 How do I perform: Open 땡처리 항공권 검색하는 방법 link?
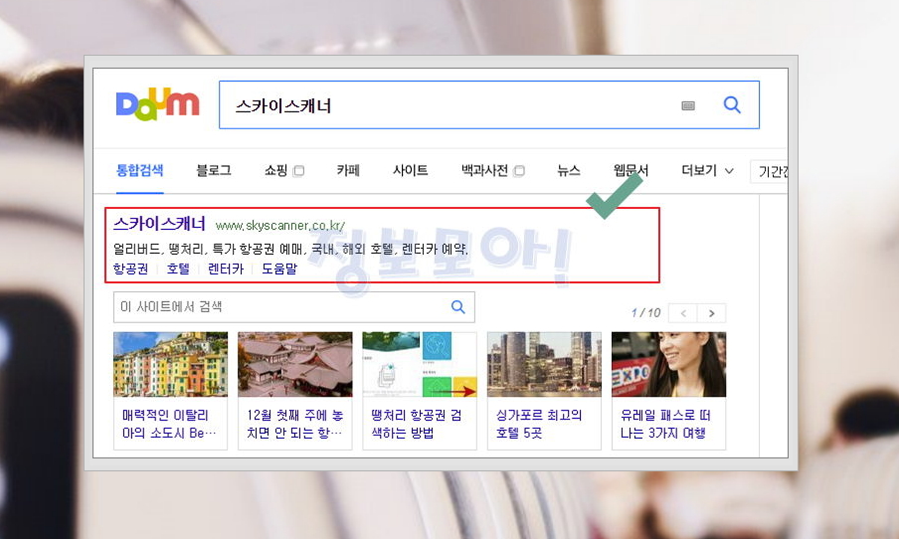point(417,424)
